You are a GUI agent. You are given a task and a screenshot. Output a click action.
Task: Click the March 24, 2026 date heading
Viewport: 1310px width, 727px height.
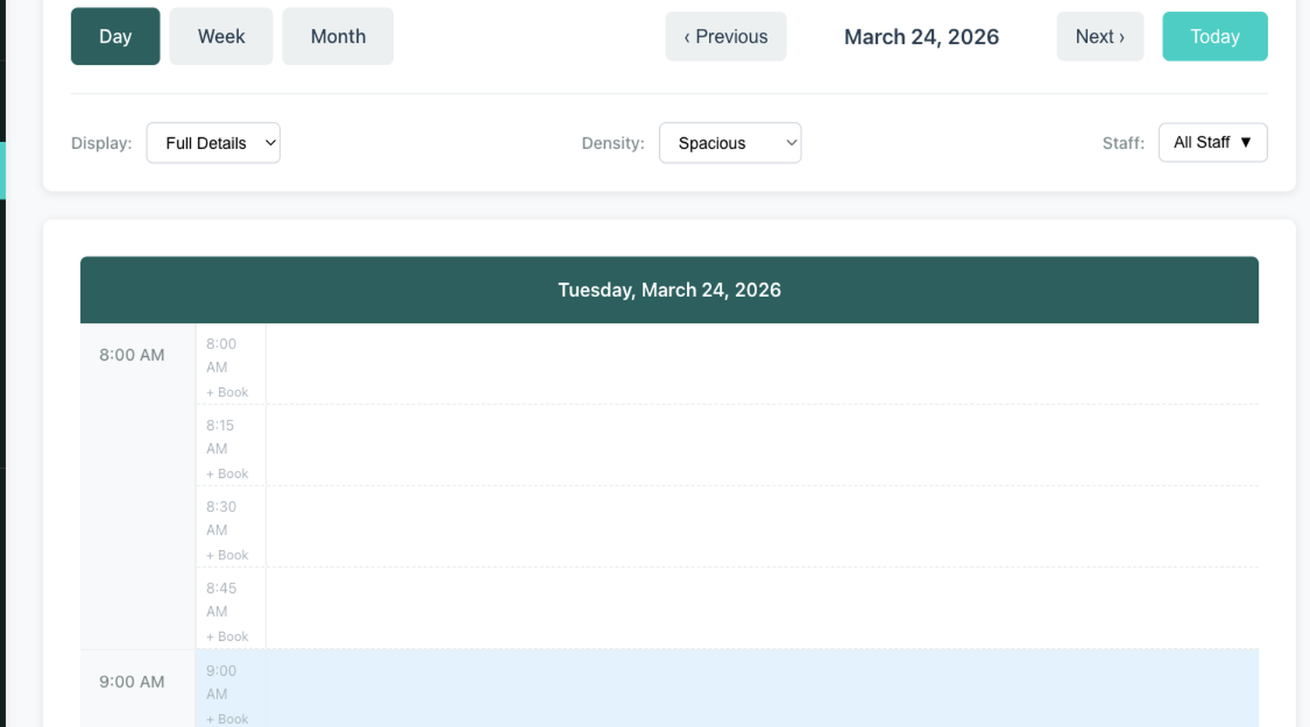[921, 36]
